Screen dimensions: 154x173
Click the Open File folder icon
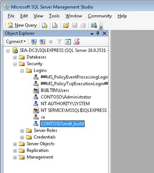pos(66,25)
